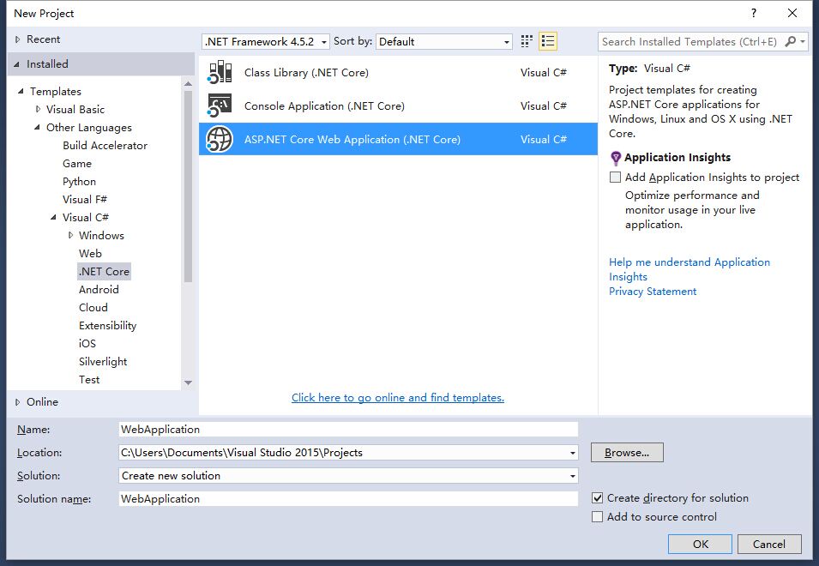The image size is (819, 566).
Task: Select ASP.NET Core Web Application (.NET Core) name
Action: (352, 140)
